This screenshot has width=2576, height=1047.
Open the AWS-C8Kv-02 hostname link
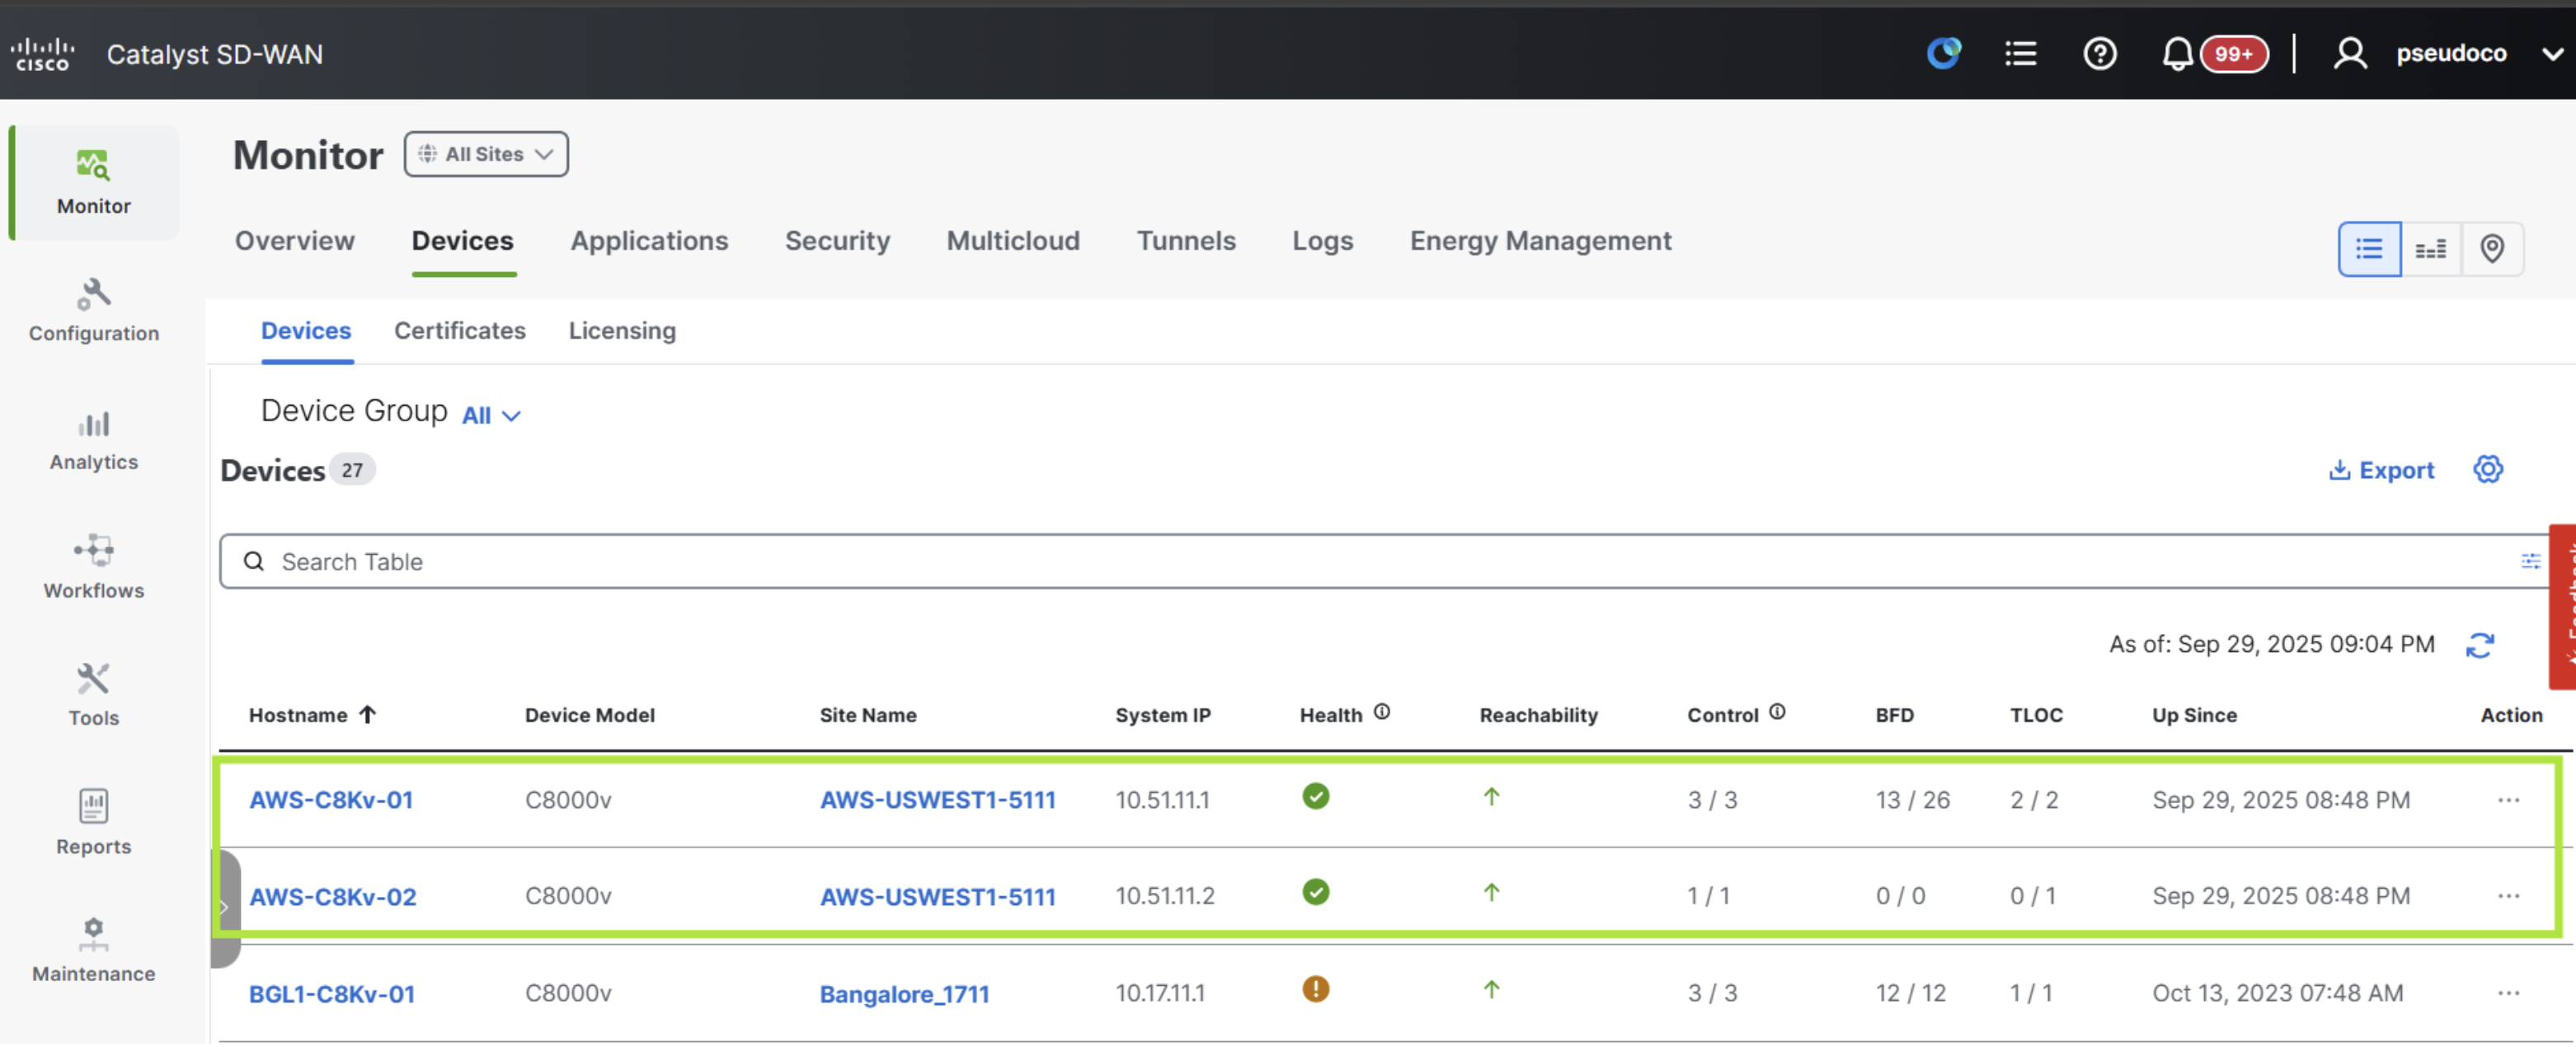pyautogui.click(x=333, y=898)
